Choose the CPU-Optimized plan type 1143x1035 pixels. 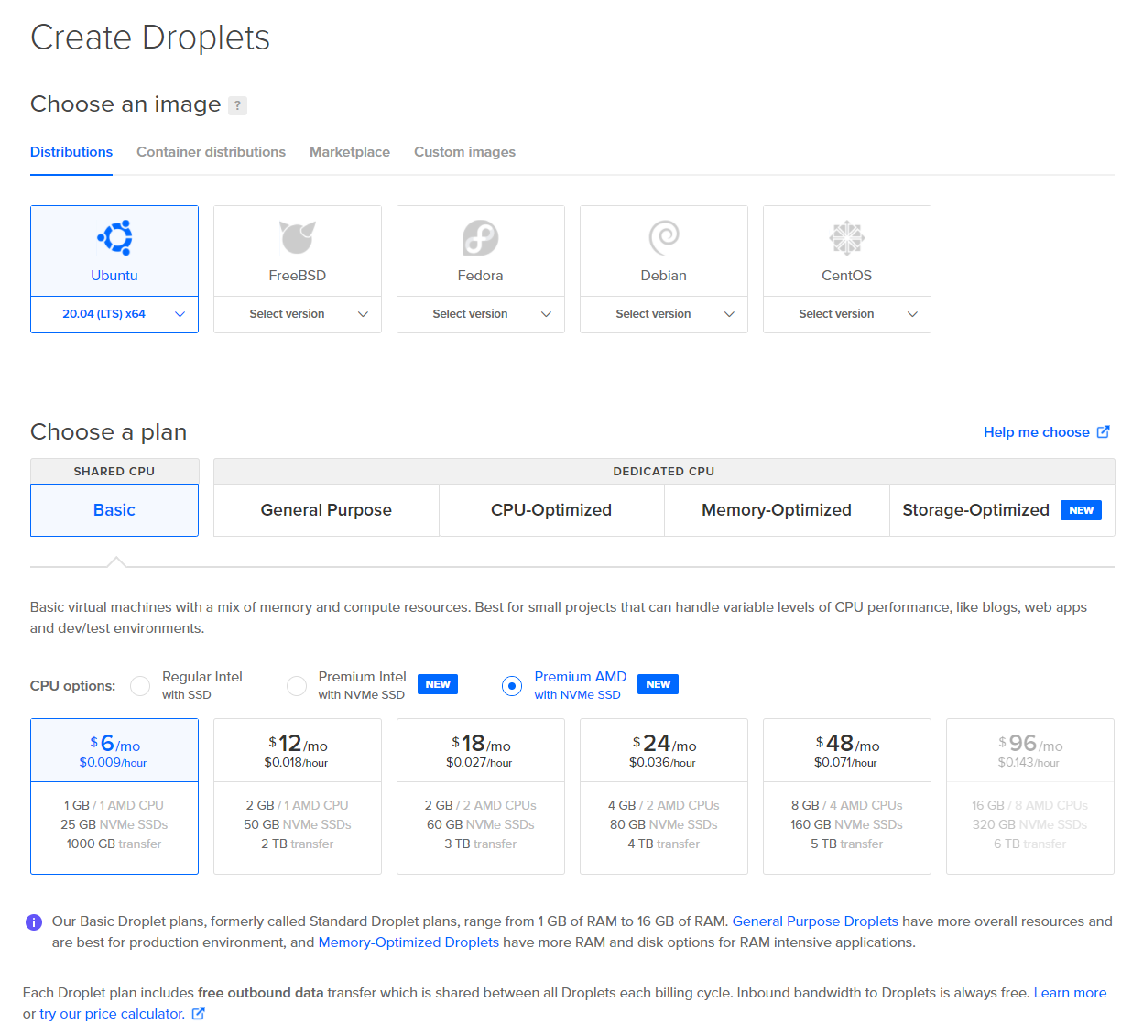tap(551, 510)
